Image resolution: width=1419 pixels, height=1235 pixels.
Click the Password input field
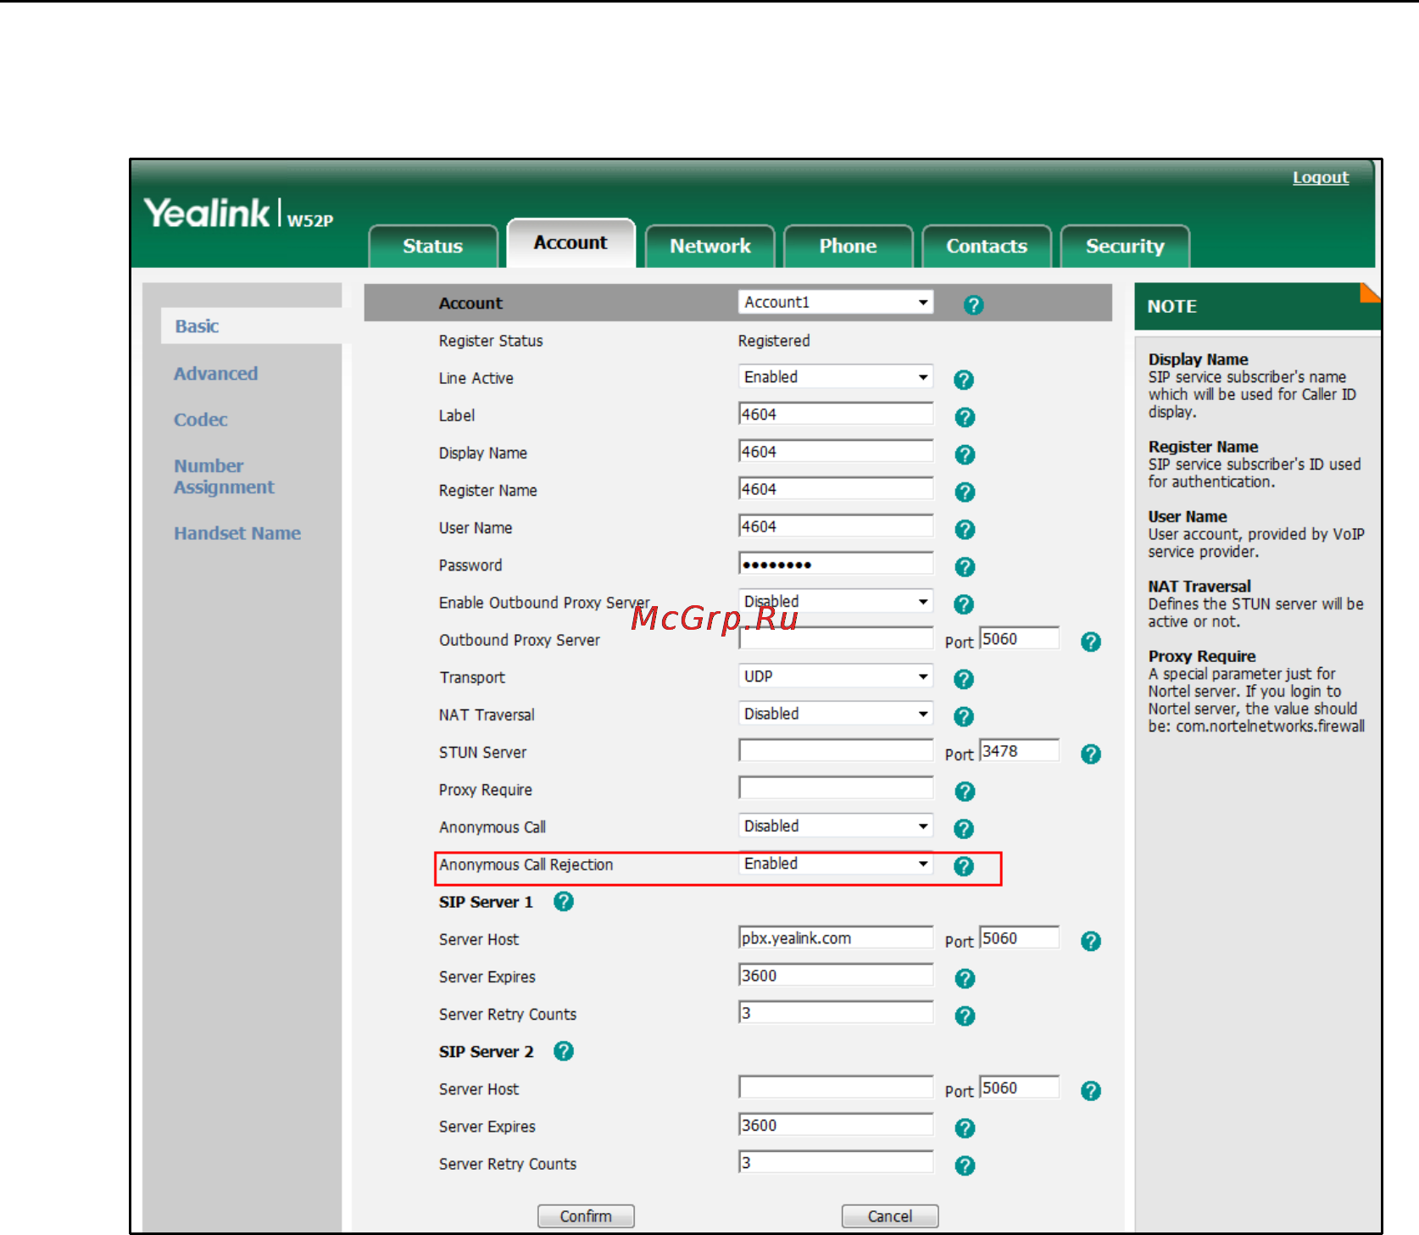[836, 564]
